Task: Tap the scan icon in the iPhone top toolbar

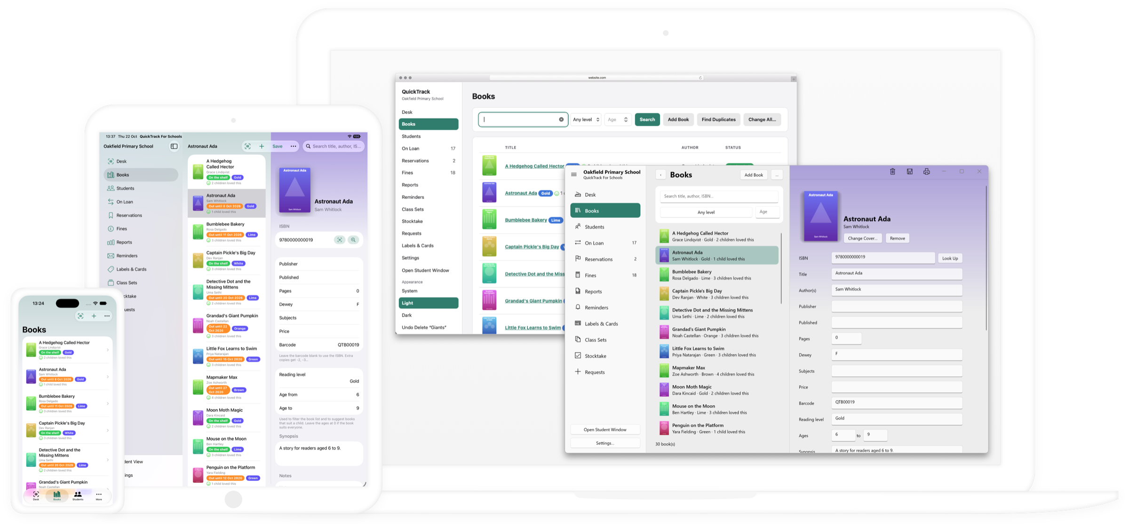Action: (x=81, y=316)
